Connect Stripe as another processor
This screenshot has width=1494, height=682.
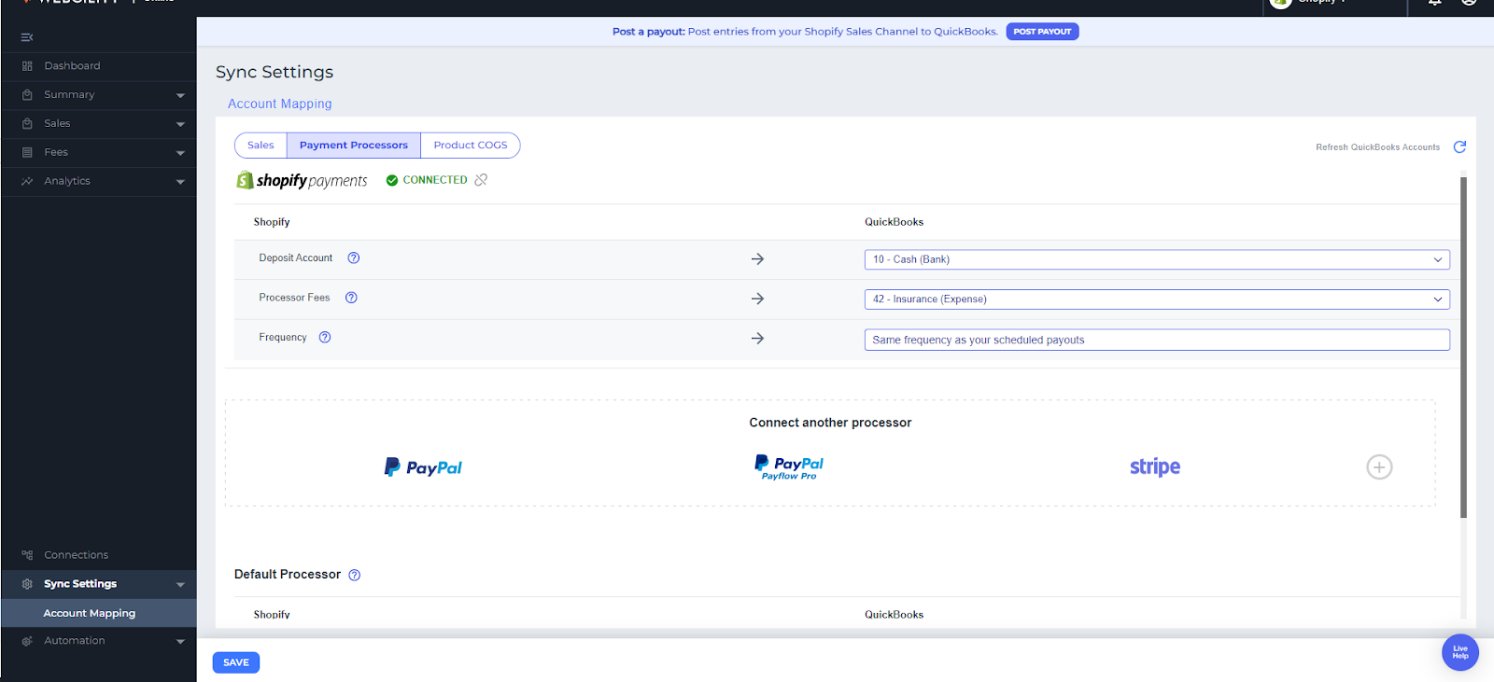coord(1155,467)
